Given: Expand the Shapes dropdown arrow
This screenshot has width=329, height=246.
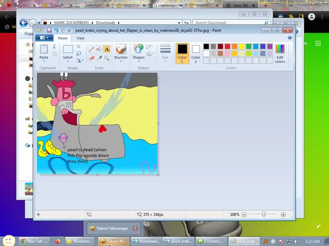Looking at the screenshot, I should point(138,61).
